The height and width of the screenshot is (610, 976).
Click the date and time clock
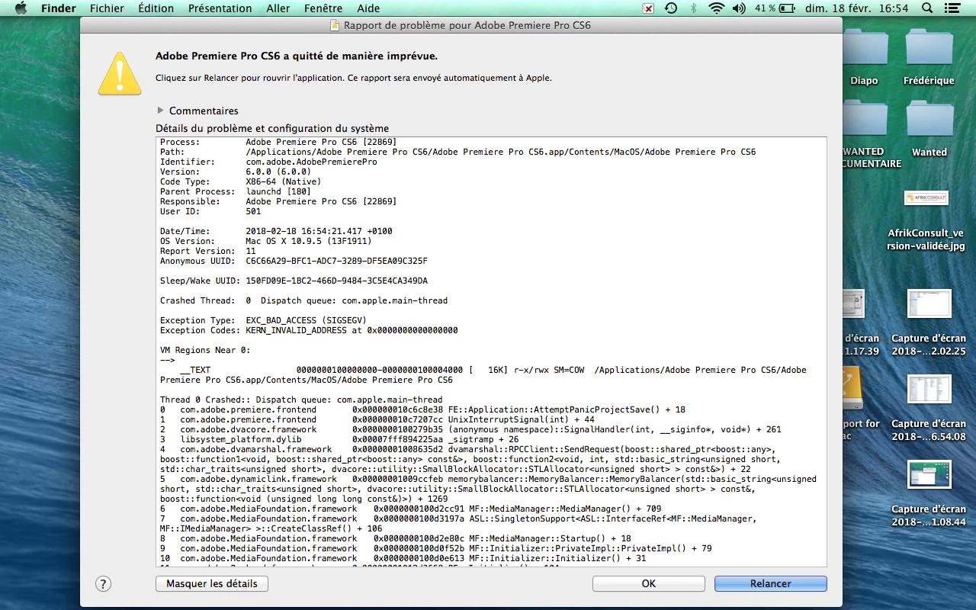858,8
